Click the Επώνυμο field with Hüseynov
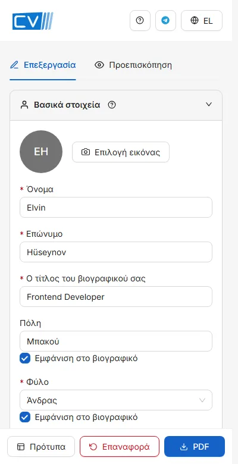238x464 pixels. (x=116, y=252)
